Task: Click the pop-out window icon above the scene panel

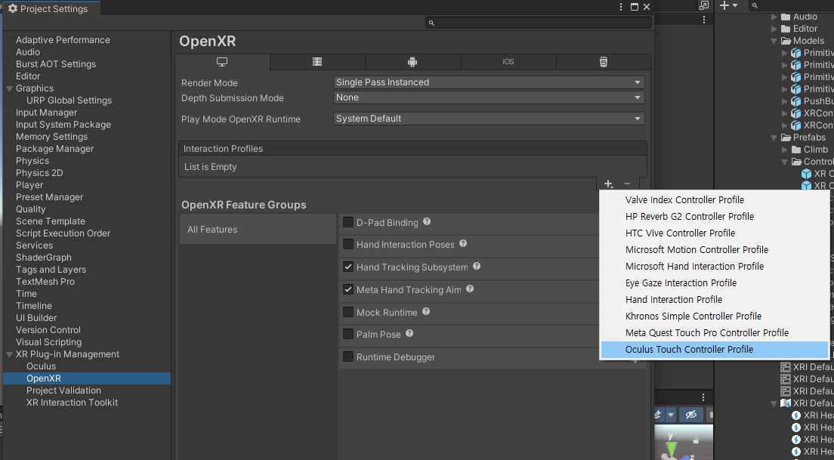Action: (704, 5)
